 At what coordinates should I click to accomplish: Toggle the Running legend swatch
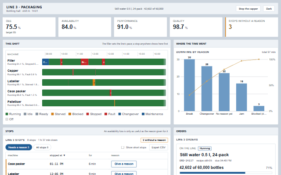pyautogui.click(x=7, y=114)
